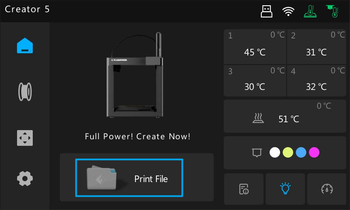This screenshot has width=350, height=210.
Task: Open the print info document icon
Action: [244, 189]
